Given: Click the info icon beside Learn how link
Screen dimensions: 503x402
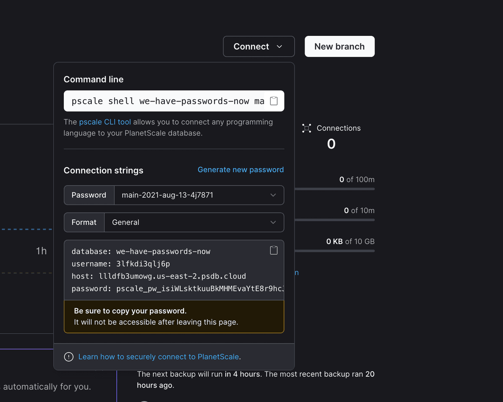Looking at the screenshot, I should point(68,357).
